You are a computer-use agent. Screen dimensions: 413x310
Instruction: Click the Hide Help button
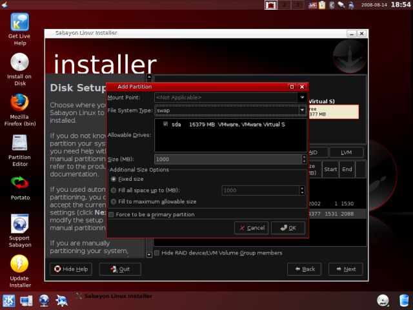pyautogui.click(x=71, y=269)
